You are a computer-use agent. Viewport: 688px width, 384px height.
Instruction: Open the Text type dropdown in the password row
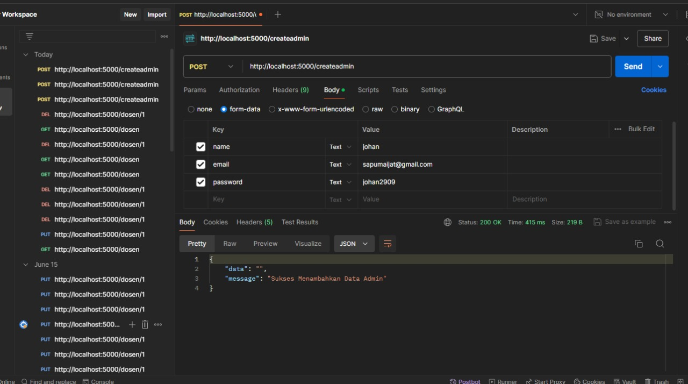point(341,182)
